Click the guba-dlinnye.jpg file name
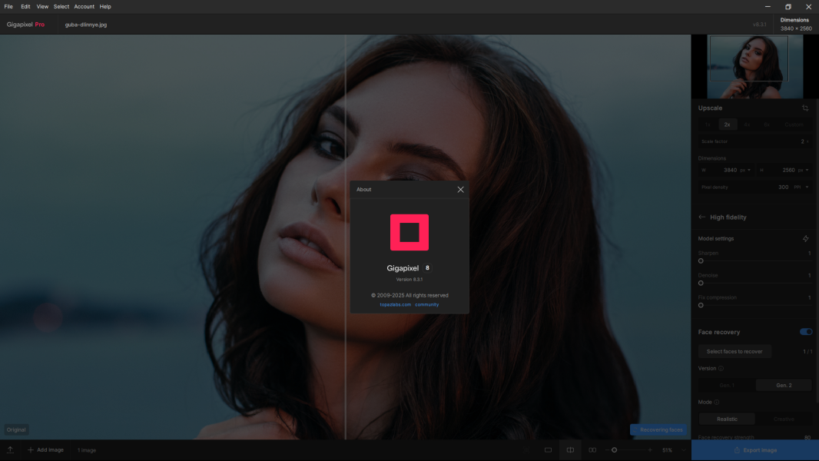 coord(85,25)
